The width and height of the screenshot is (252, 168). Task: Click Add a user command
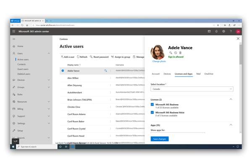pyautogui.click(x=68, y=57)
